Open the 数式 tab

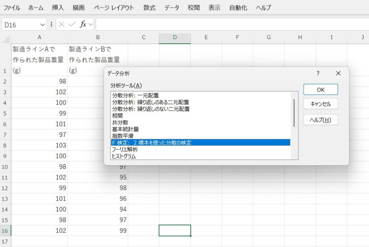(x=150, y=8)
